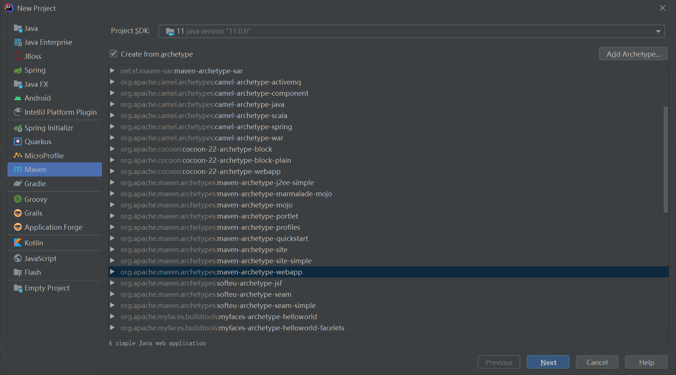Click the Android robot icon

pos(18,98)
